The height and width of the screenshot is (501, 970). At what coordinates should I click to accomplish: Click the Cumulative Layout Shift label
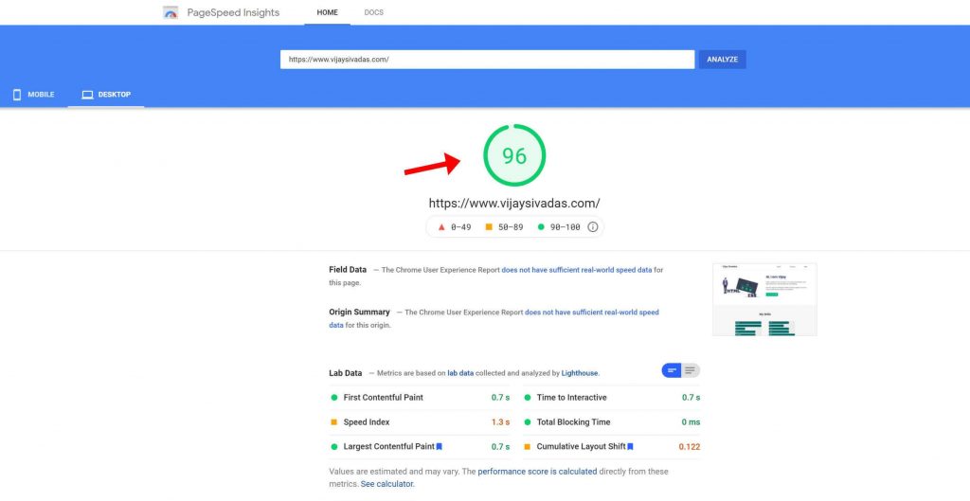[x=581, y=447]
